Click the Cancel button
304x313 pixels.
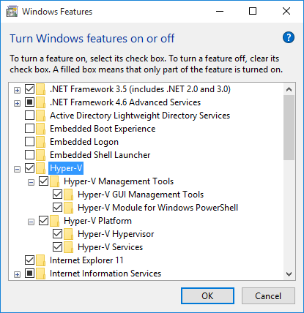click(268, 295)
